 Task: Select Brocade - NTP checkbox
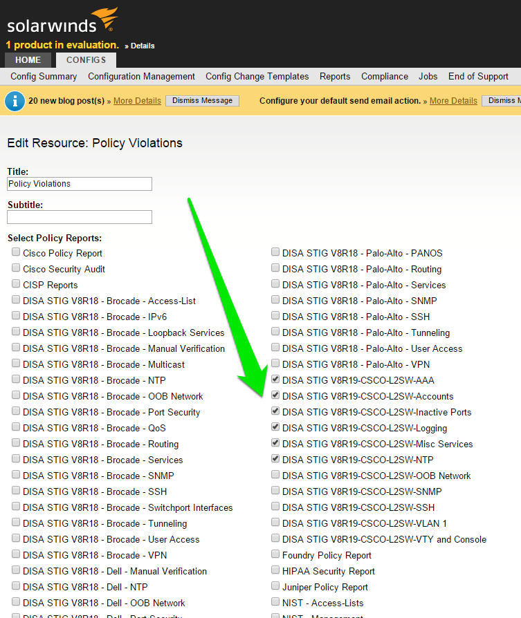click(x=16, y=379)
